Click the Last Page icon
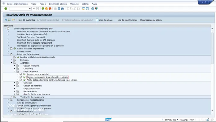 78,9
